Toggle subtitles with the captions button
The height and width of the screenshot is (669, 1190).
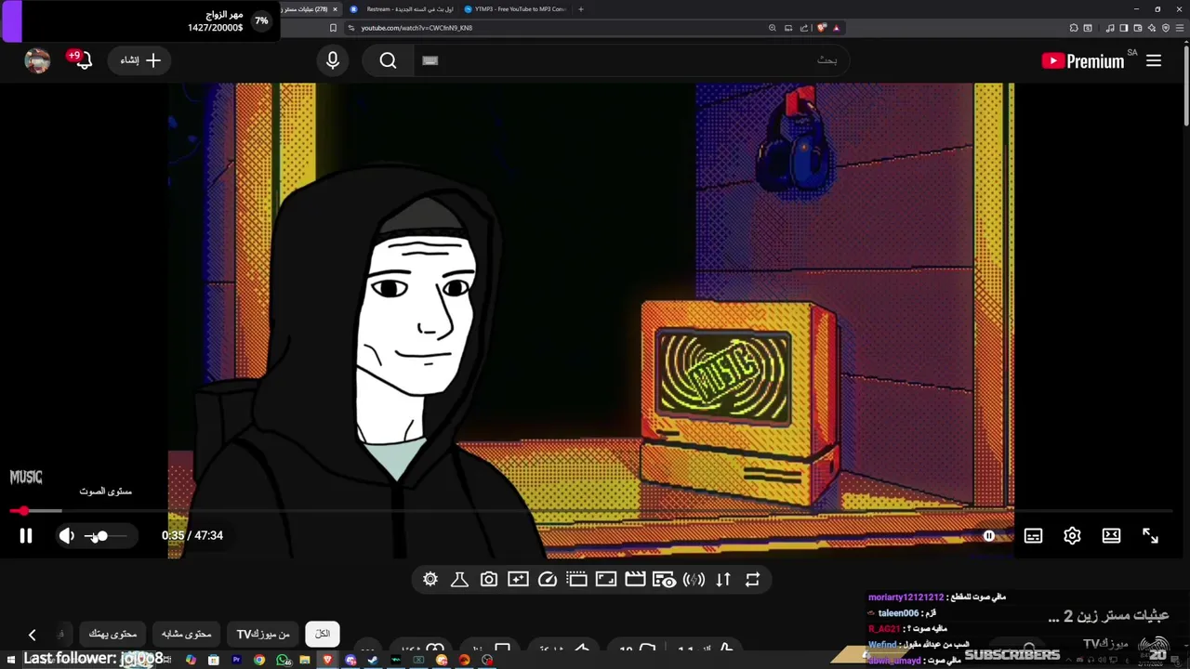(x=1033, y=535)
